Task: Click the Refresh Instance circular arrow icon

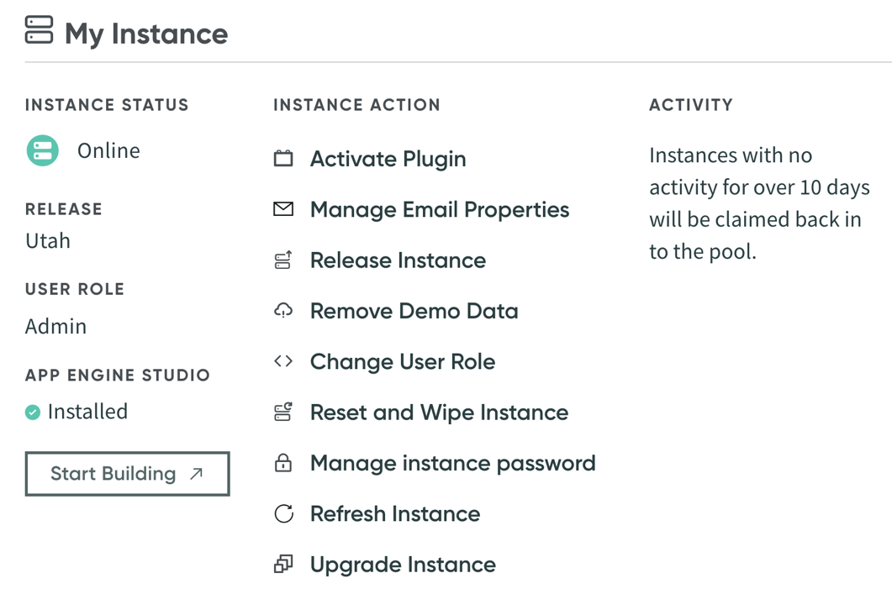Action: click(x=284, y=513)
